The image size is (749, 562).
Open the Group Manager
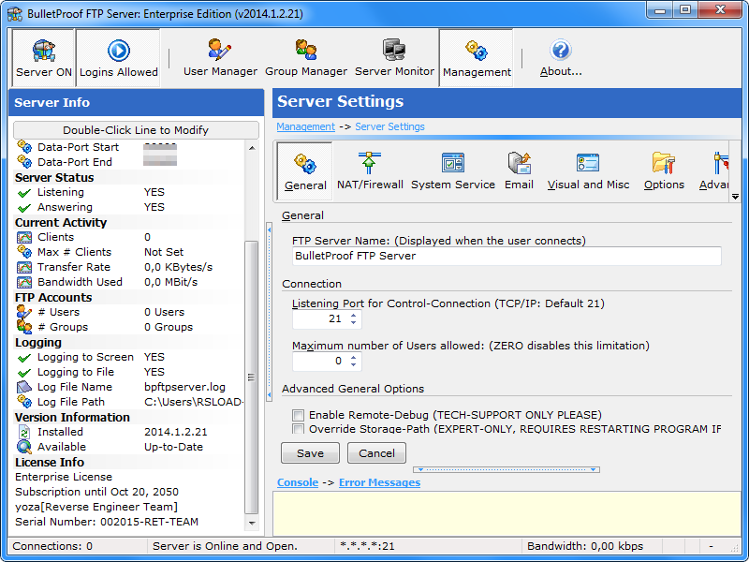coord(306,58)
